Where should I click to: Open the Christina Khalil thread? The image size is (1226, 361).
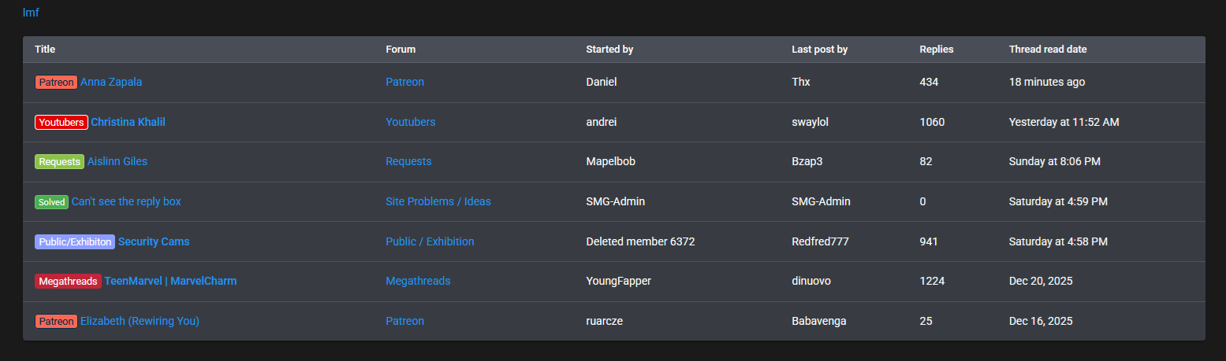pos(128,122)
